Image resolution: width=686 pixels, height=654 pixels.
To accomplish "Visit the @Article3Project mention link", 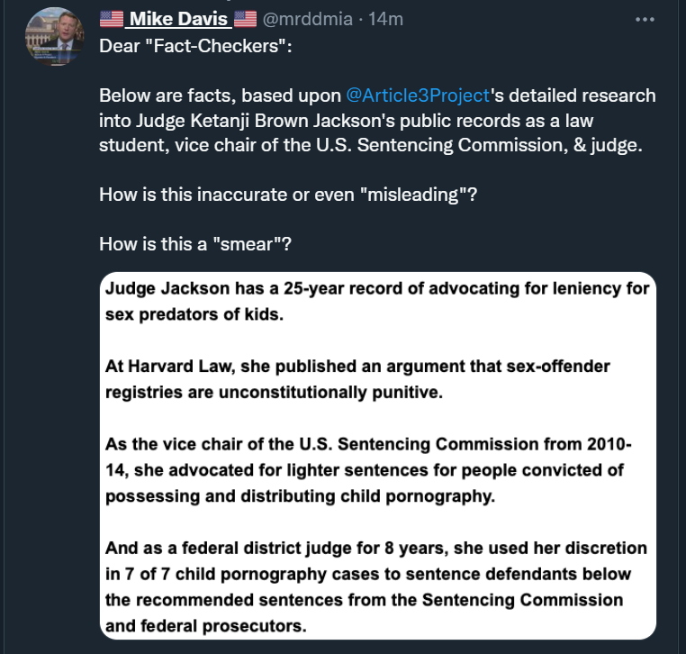I will [417, 96].
